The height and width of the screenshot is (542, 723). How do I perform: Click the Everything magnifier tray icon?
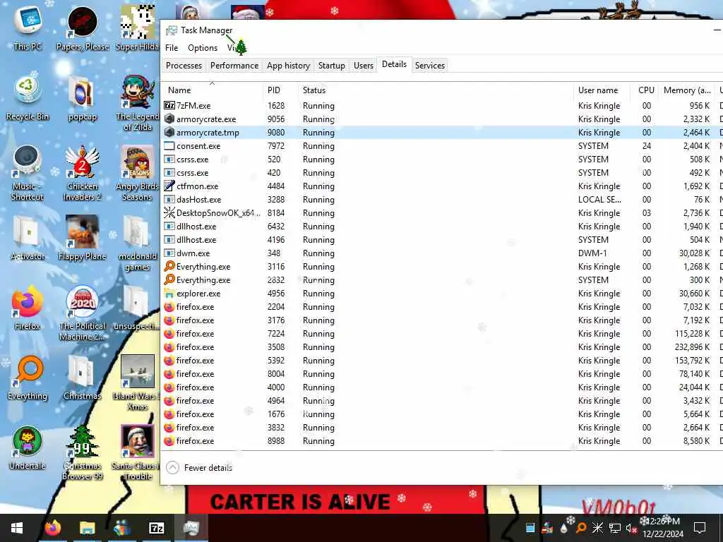tap(581, 528)
